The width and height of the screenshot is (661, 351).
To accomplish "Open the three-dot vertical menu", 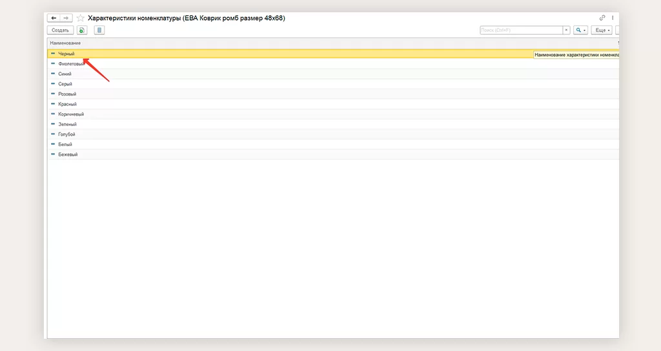I will pos(613,18).
